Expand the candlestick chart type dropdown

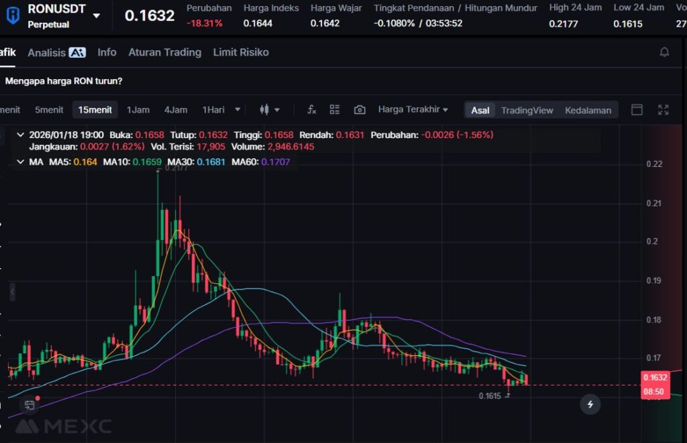click(269, 110)
